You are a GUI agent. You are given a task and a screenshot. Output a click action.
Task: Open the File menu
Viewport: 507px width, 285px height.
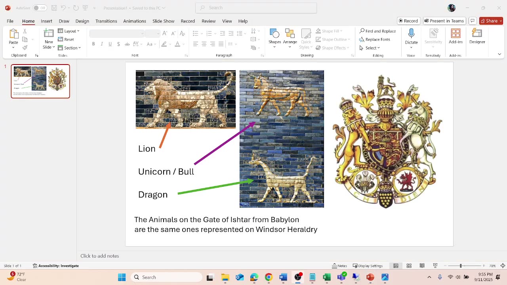[x=10, y=21]
